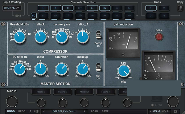Enable the LFE channel button
Viewport: 185px width, 114px height.
[x=80, y=8]
